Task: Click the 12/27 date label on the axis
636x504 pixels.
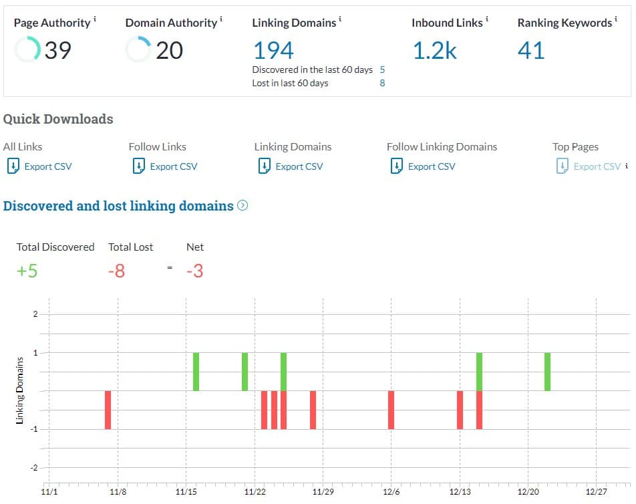Action: 596,492
